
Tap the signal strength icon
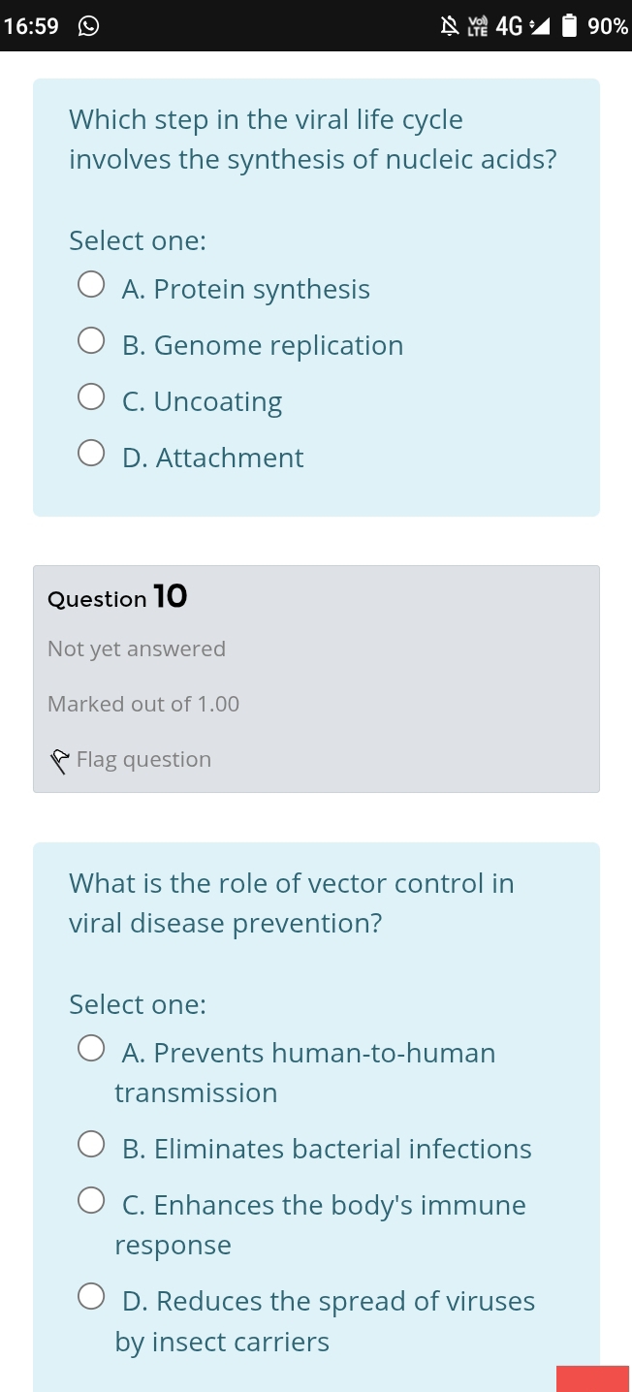[x=539, y=26]
